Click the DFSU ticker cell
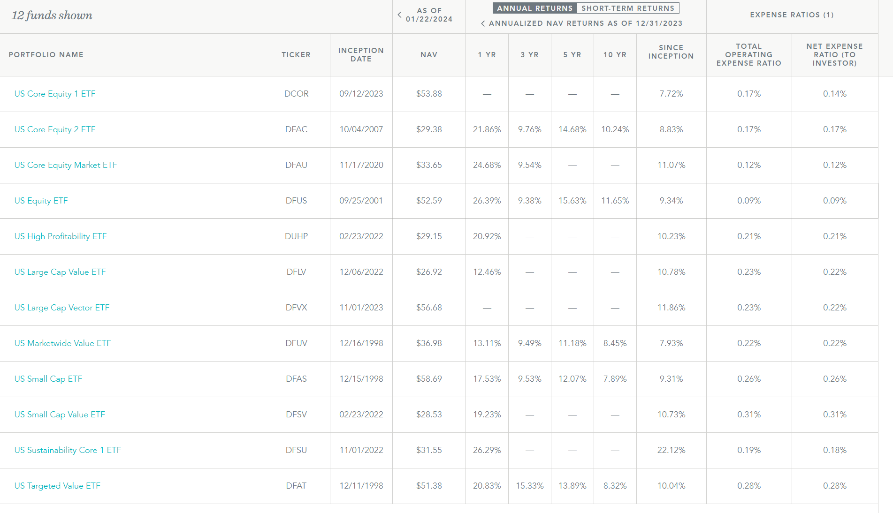 point(297,450)
